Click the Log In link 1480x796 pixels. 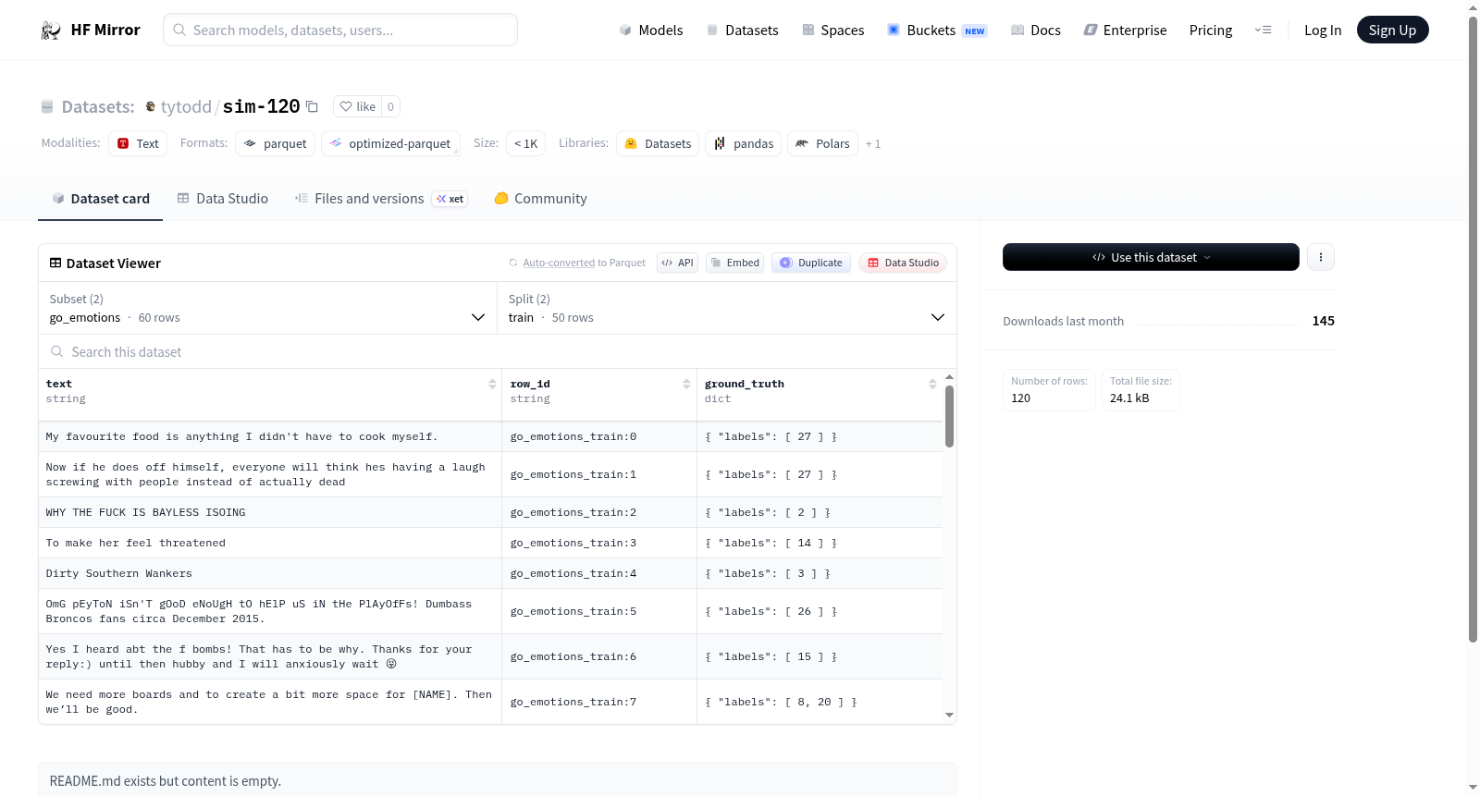(1323, 31)
